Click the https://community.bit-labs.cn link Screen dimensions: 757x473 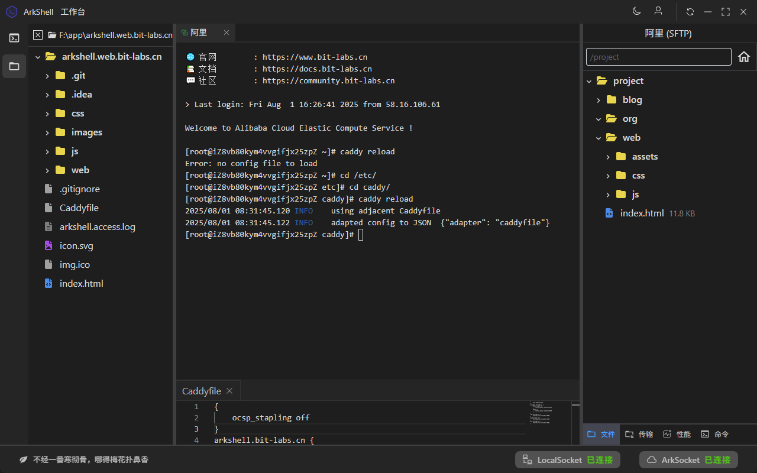tap(328, 81)
